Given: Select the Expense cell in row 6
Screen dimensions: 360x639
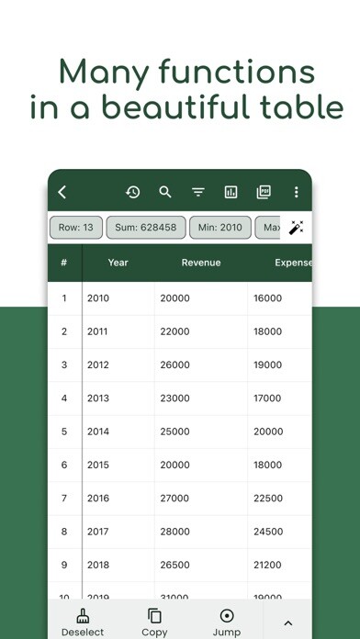Looking at the screenshot, I should point(280,465).
